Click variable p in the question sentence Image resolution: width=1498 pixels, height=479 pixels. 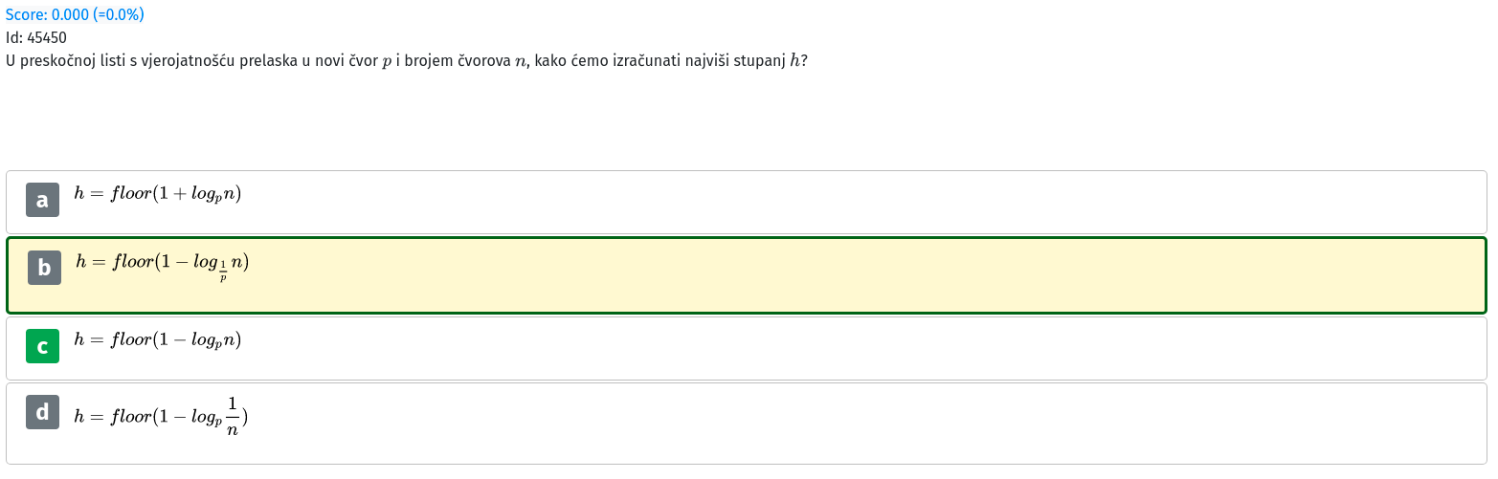387,63
